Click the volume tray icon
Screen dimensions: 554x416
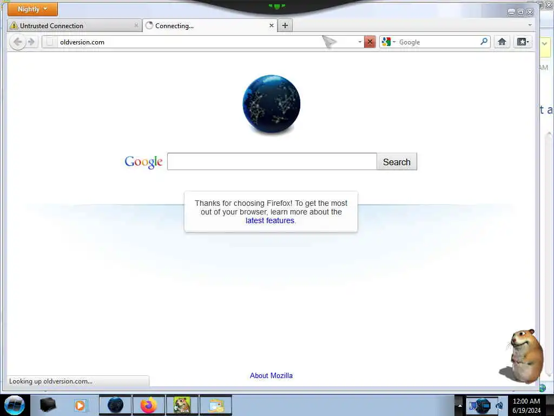(x=499, y=406)
